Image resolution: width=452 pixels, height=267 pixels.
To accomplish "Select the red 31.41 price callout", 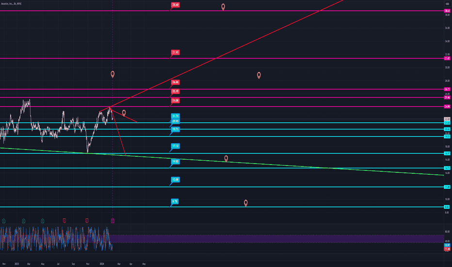I will [x=175, y=52].
